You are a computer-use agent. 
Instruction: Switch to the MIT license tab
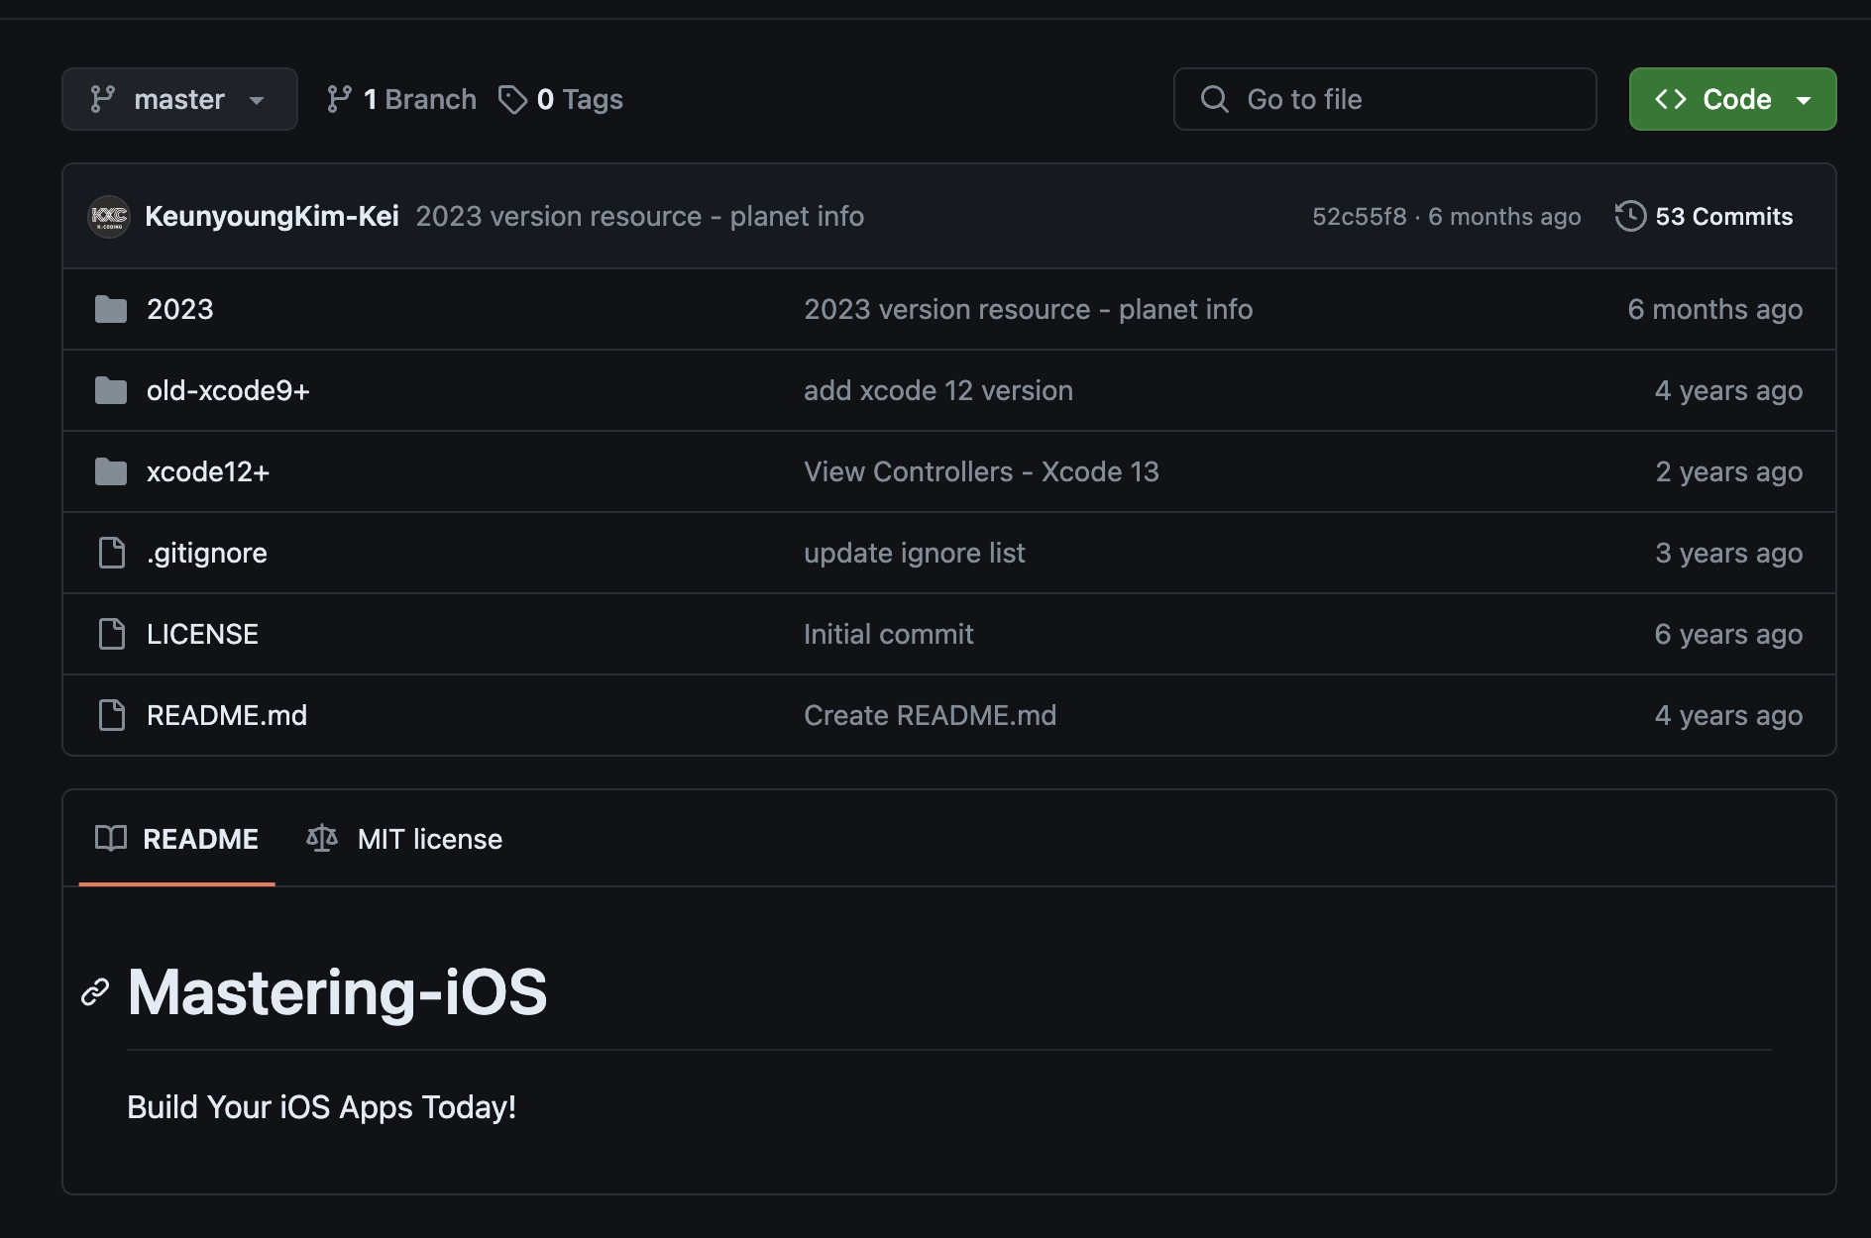point(404,839)
